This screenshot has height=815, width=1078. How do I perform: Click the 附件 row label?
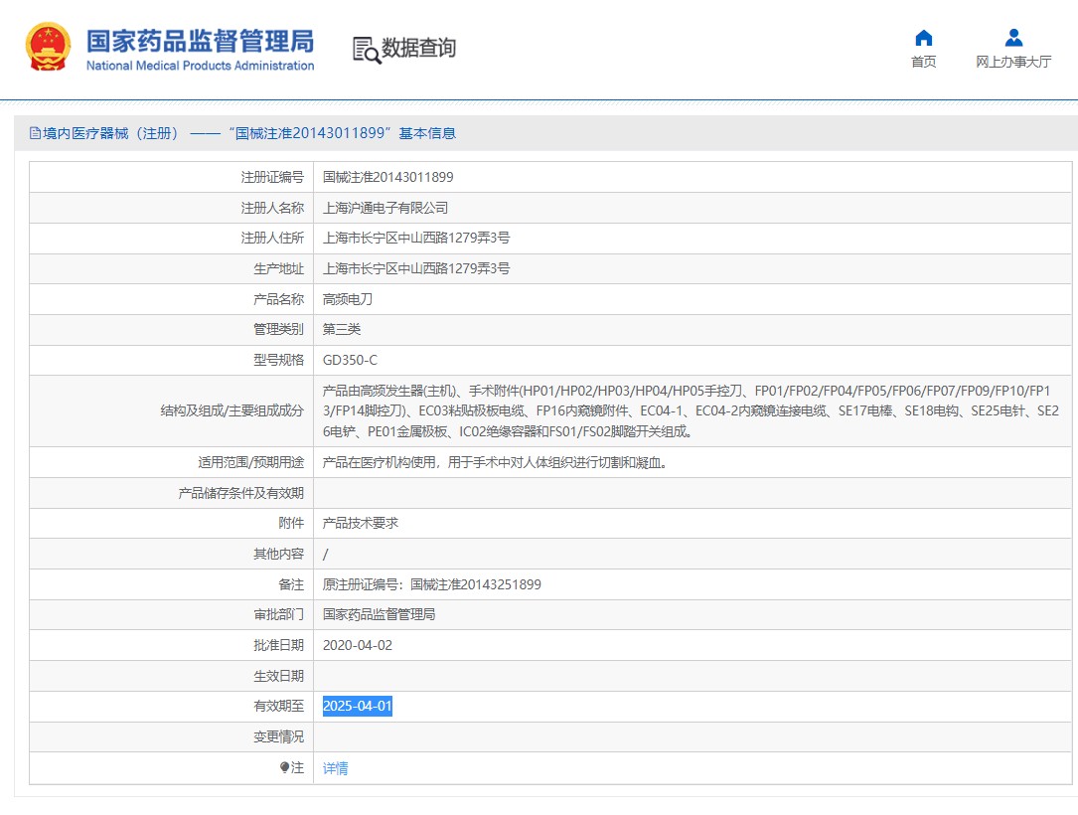coord(291,524)
